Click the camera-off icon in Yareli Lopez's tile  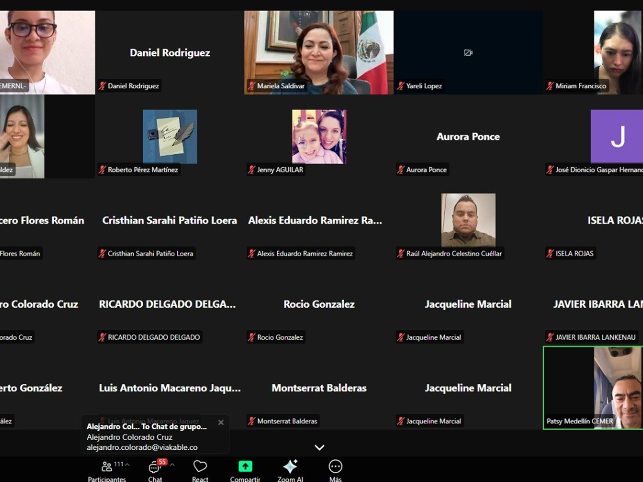coord(468,53)
